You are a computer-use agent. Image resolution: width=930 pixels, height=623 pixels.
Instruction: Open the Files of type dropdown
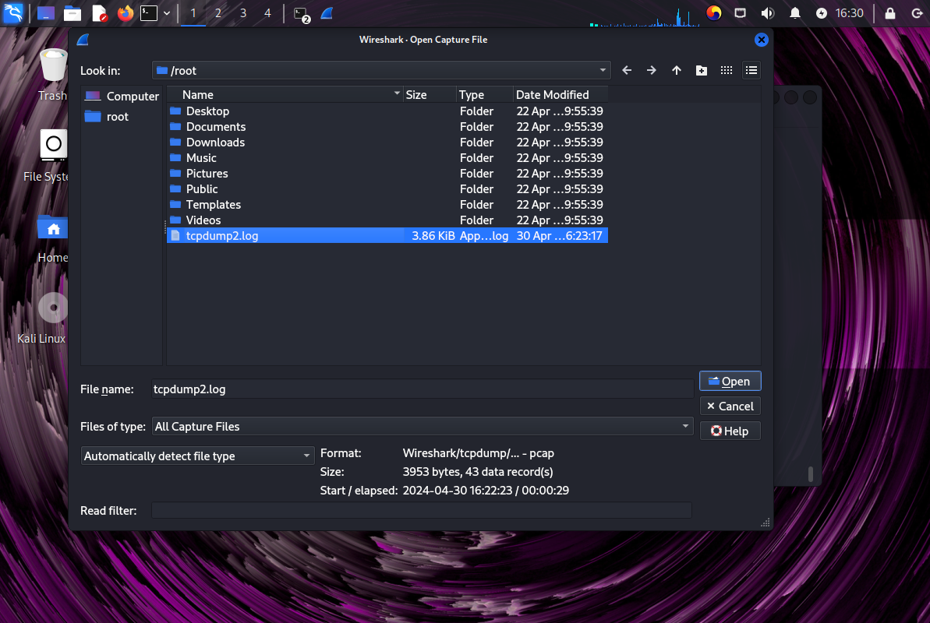pos(423,426)
